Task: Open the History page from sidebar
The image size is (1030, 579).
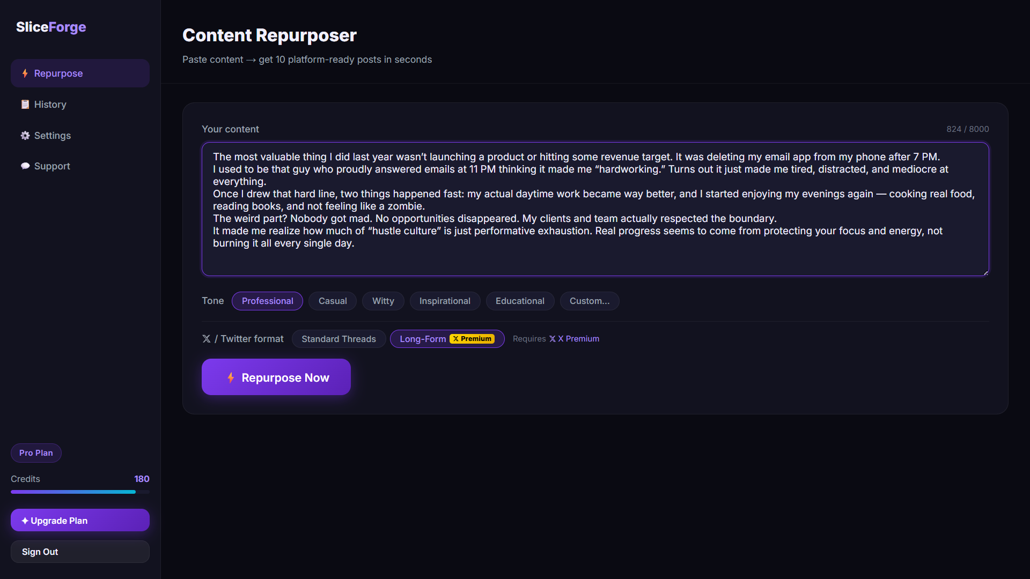Action: (x=50, y=105)
